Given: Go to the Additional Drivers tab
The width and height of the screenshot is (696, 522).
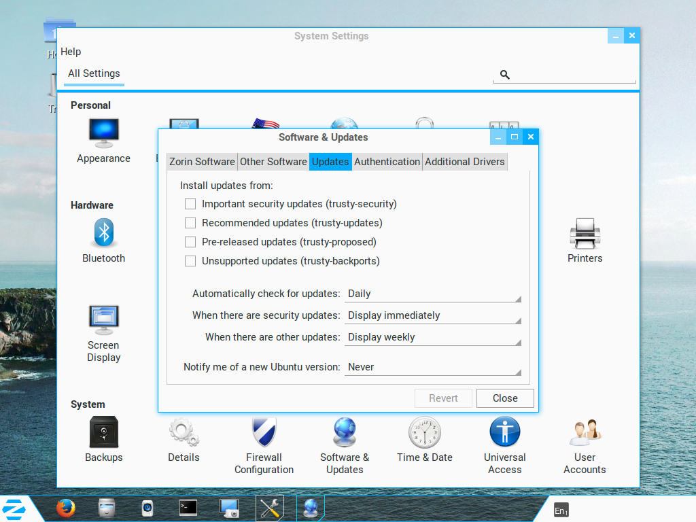Looking at the screenshot, I should [x=465, y=162].
